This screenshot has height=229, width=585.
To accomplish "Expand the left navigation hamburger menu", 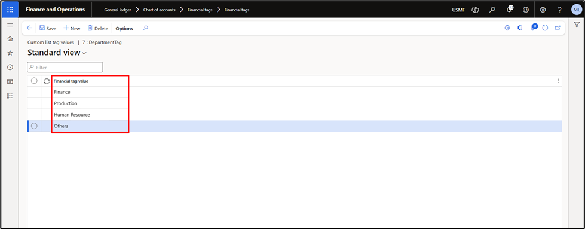I will [10, 25].
